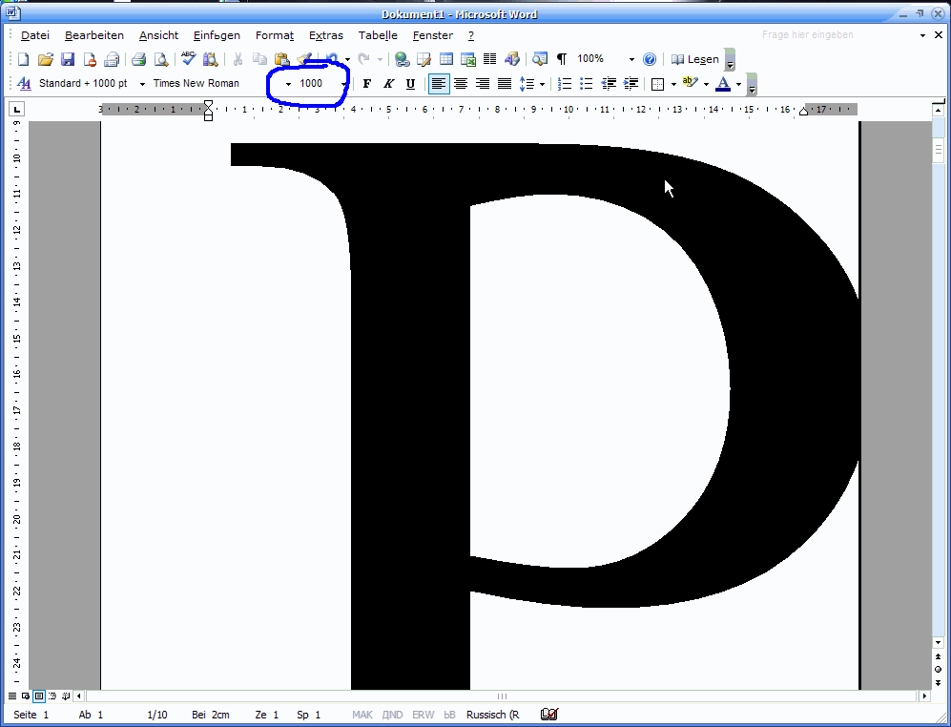The height and width of the screenshot is (727, 951).
Task: Create a bulleted list
Action: click(x=587, y=84)
